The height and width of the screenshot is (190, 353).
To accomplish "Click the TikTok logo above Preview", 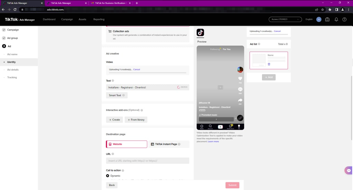I will point(200,32).
